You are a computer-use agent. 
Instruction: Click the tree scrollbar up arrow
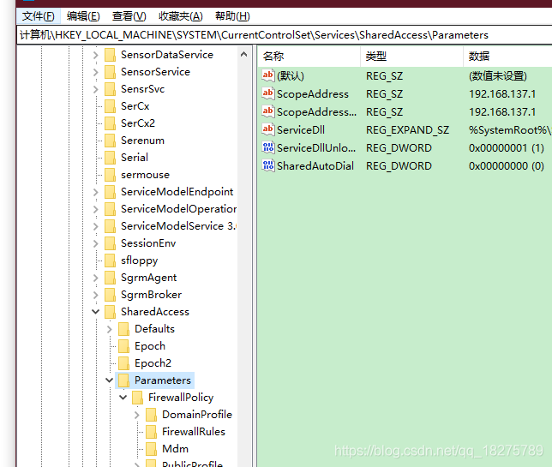(x=243, y=54)
